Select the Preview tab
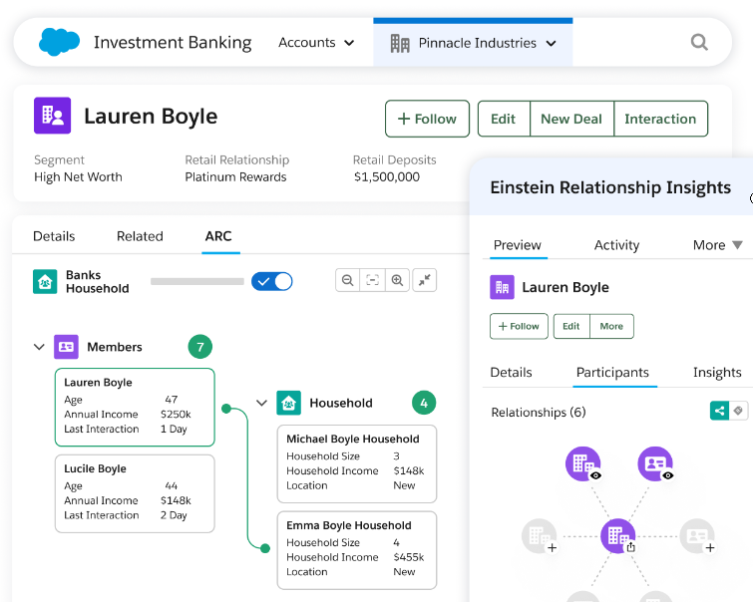Viewport: 753px width, 602px height. click(x=518, y=245)
